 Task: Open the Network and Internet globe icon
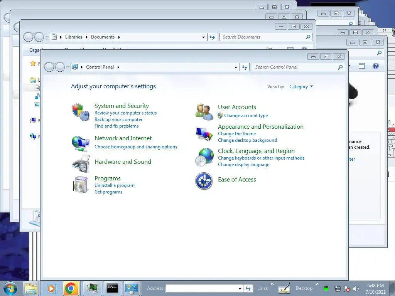[81, 143]
